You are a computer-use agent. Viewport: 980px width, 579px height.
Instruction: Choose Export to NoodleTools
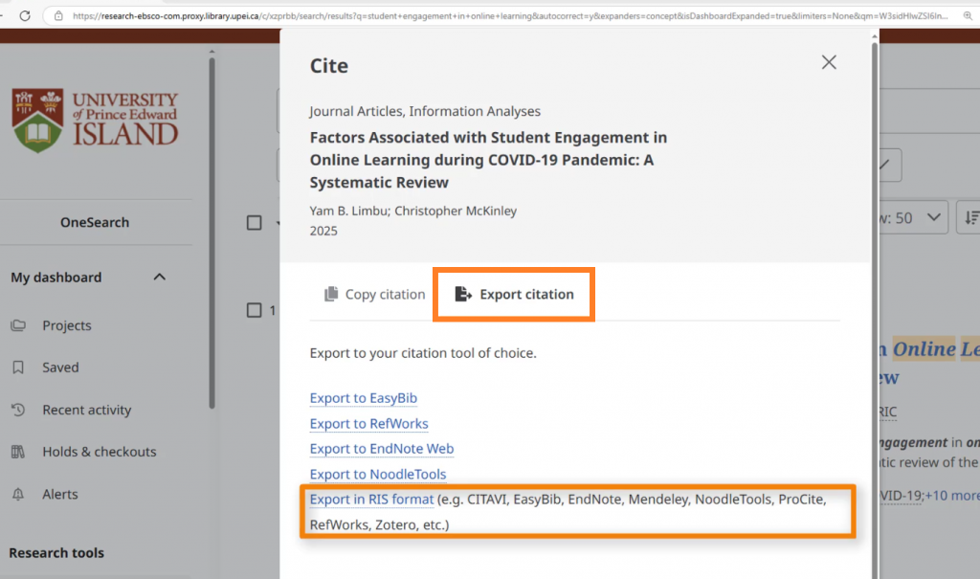coord(377,474)
